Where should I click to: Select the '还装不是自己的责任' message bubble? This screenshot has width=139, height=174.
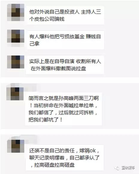[x=65, y=158]
